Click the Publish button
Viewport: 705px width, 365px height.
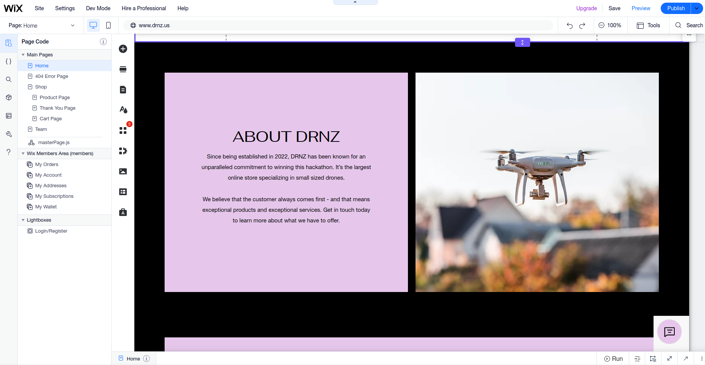click(676, 8)
